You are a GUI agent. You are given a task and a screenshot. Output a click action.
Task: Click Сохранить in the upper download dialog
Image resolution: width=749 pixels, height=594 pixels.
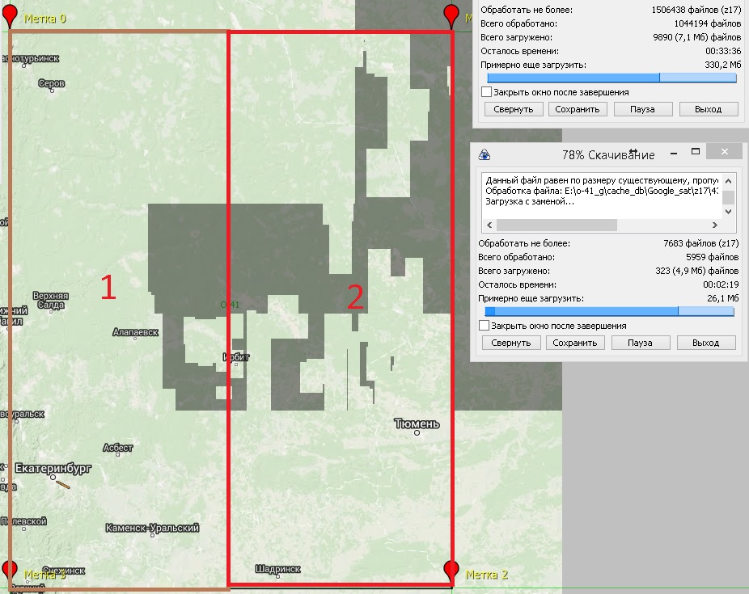[578, 109]
